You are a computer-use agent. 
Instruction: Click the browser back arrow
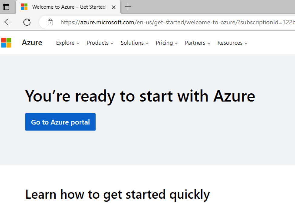[x=8, y=22]
